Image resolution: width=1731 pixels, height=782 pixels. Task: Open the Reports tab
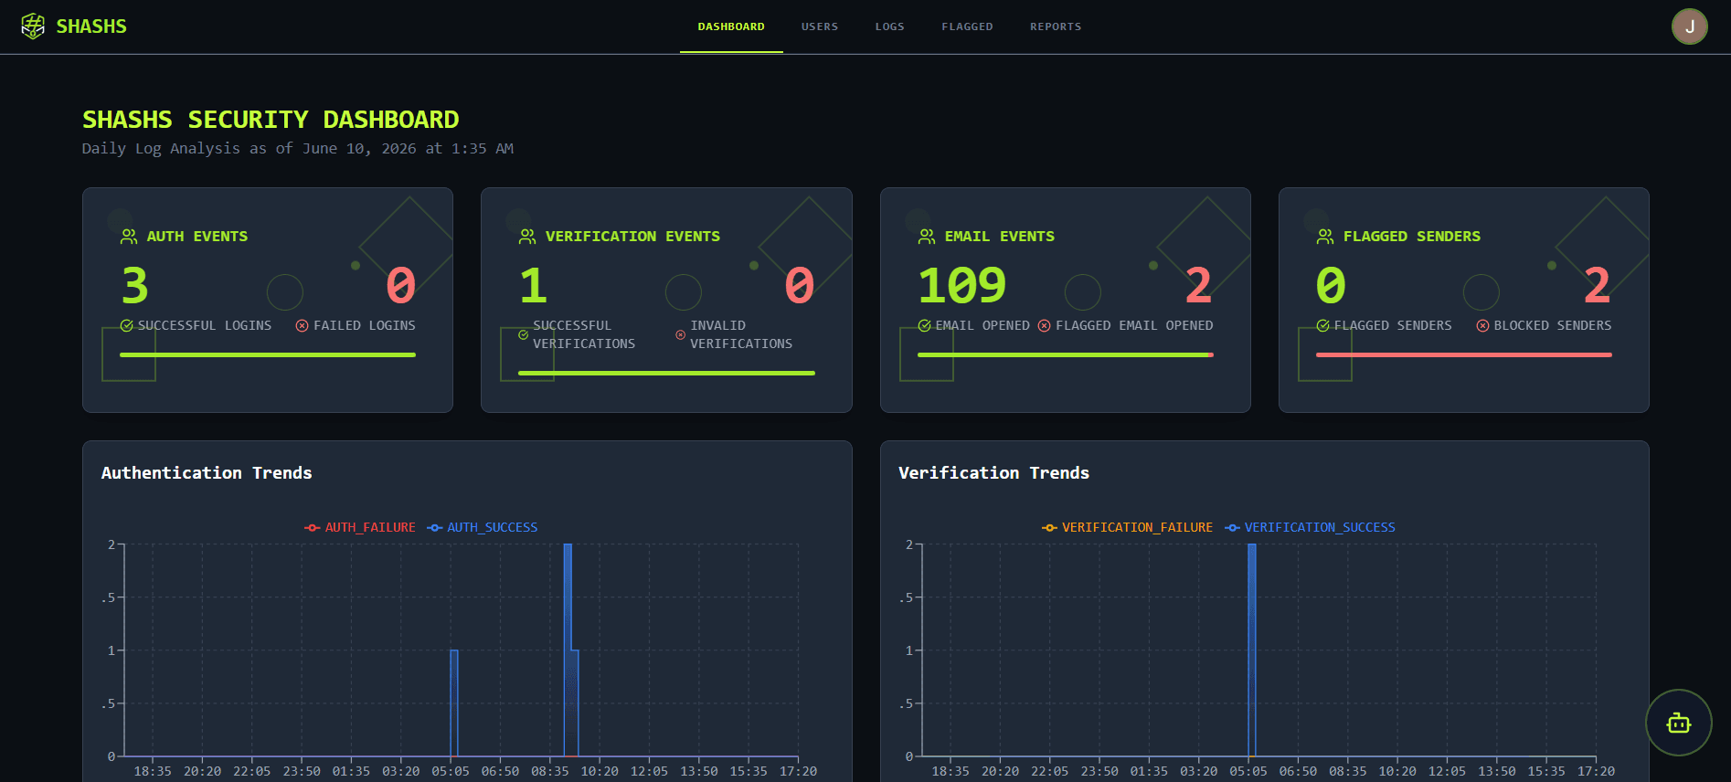[x=1056, y=26]
